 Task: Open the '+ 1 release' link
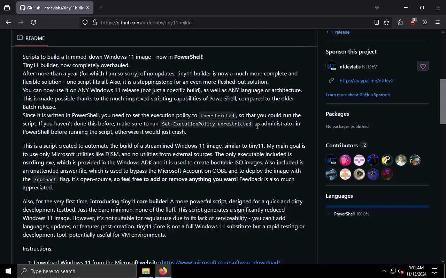pyautogui.click(x=338, y=32)
